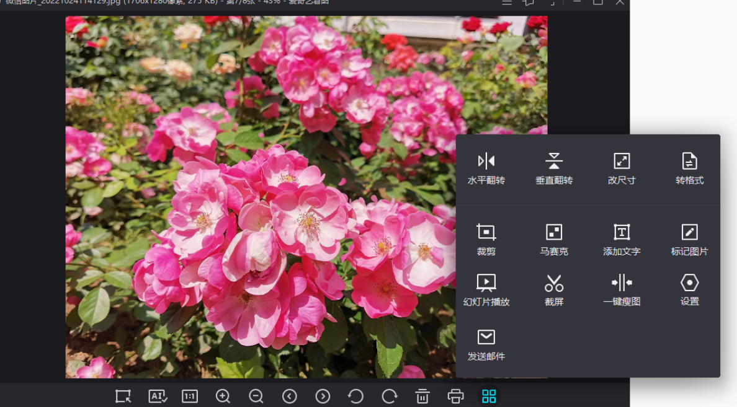The height and width of the screenshot is (407, 737).
Task: Rotate image clockwise
Action: coord(389,396)
